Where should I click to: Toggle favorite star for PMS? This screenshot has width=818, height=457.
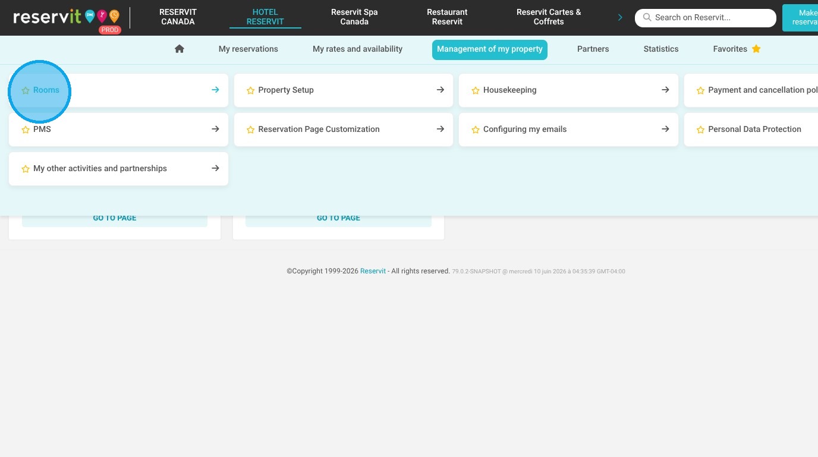tap(26, 130)
